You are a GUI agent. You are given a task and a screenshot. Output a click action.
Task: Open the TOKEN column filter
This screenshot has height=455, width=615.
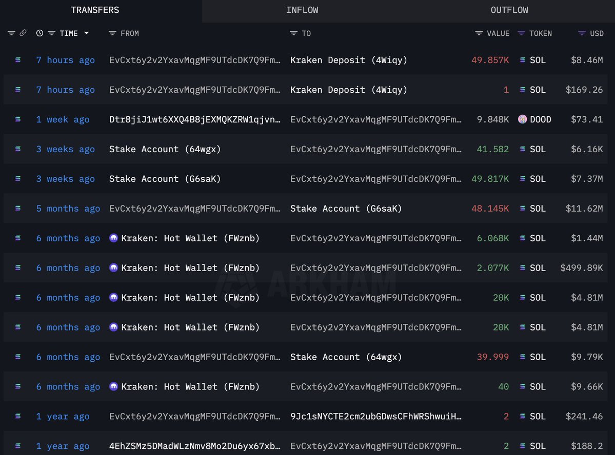pyautogui.click(x=521, y=33)
